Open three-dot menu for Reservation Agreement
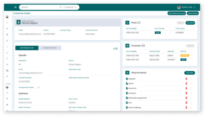This screenshot has width=206, height=117. click(191, 98)
